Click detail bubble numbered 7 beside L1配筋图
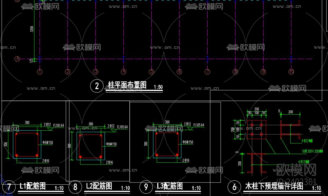This screenshot has width=328, height=196. tap(8, 186)
